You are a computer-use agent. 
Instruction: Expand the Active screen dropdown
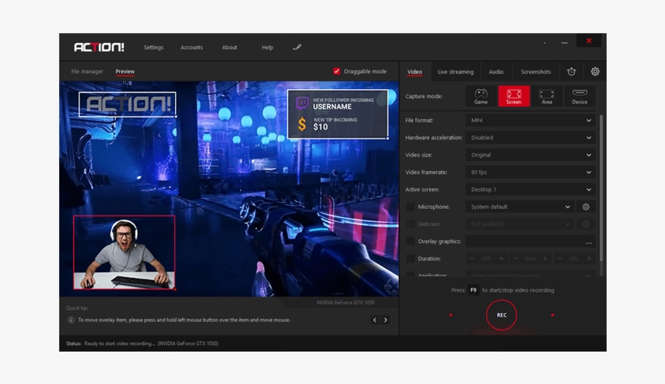(x=531, y=190)
